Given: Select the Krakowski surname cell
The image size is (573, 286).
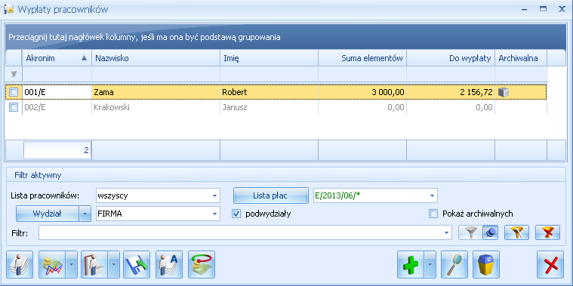Looking at the screenshot, I should pyautogui.click(x=156, y=107).
